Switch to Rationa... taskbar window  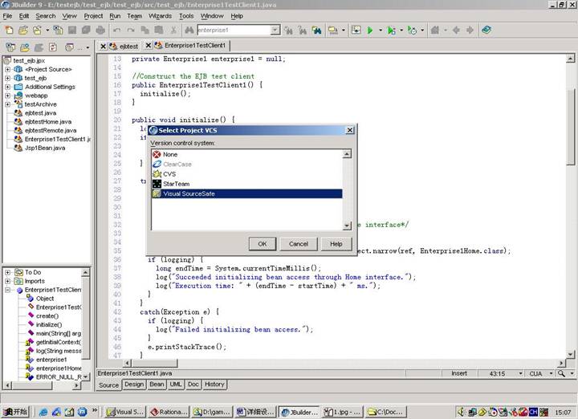point(169,412)
